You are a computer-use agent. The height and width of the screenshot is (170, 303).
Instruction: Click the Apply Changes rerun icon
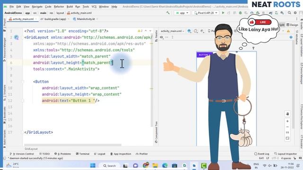click(x=229, y=13)
